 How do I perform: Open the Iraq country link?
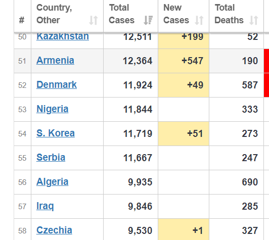(45, 206)
